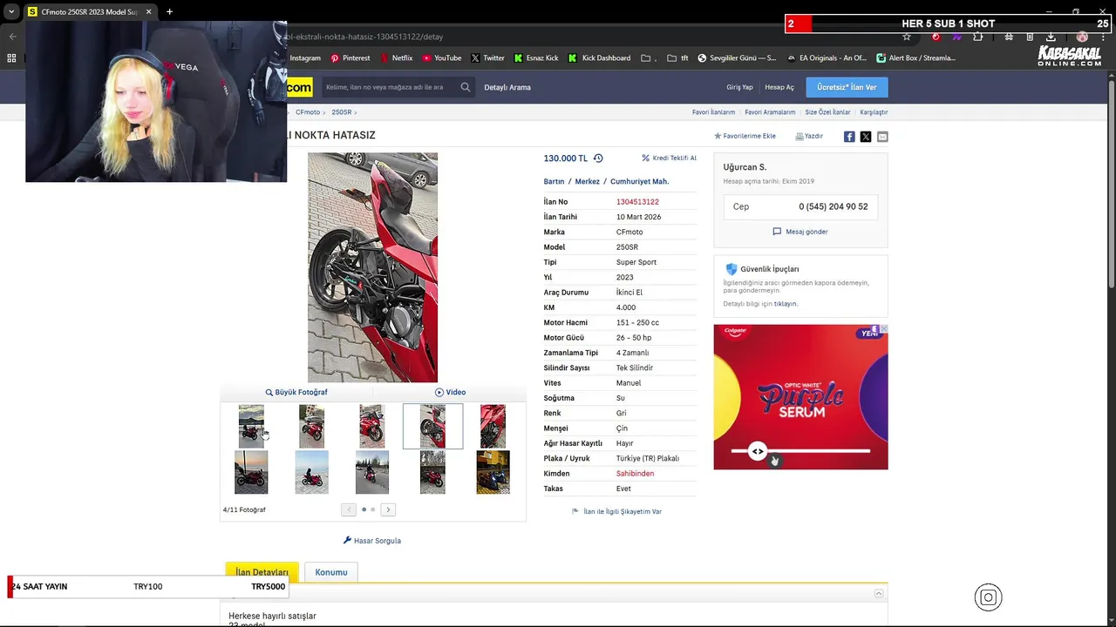This screenshot has height=627, width=1116.
Task: Open Size Özel İlanlar menu
Action: [x=827, y=112]
